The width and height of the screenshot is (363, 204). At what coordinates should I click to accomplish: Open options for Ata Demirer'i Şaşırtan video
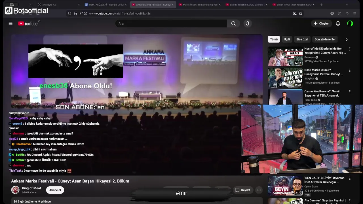350,201
